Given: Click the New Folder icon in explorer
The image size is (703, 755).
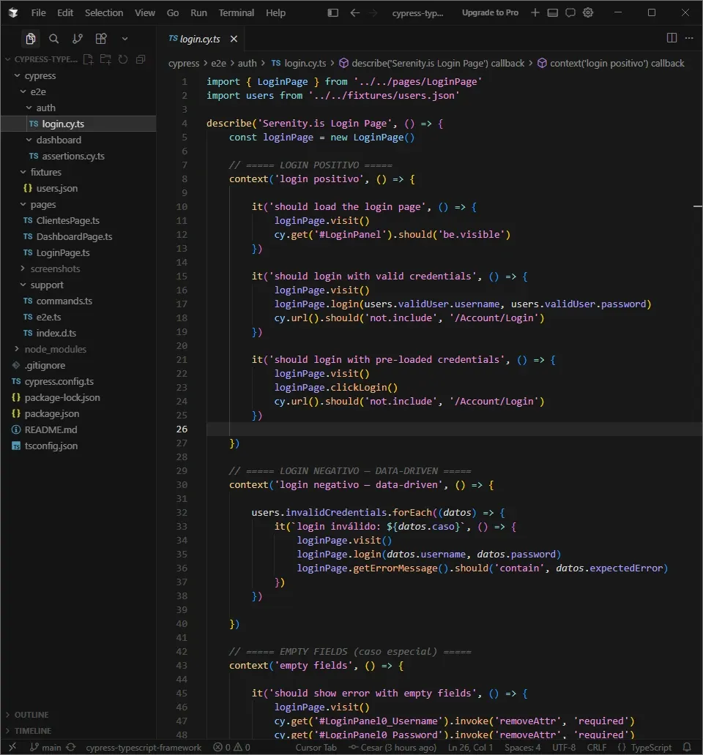Looking at the screenshot, I should pos(105,59).
